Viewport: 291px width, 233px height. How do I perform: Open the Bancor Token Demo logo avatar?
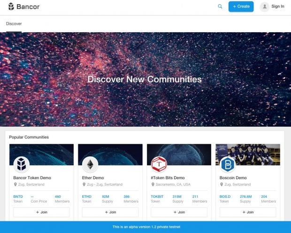pyautogui.click(x=22, y=164)
